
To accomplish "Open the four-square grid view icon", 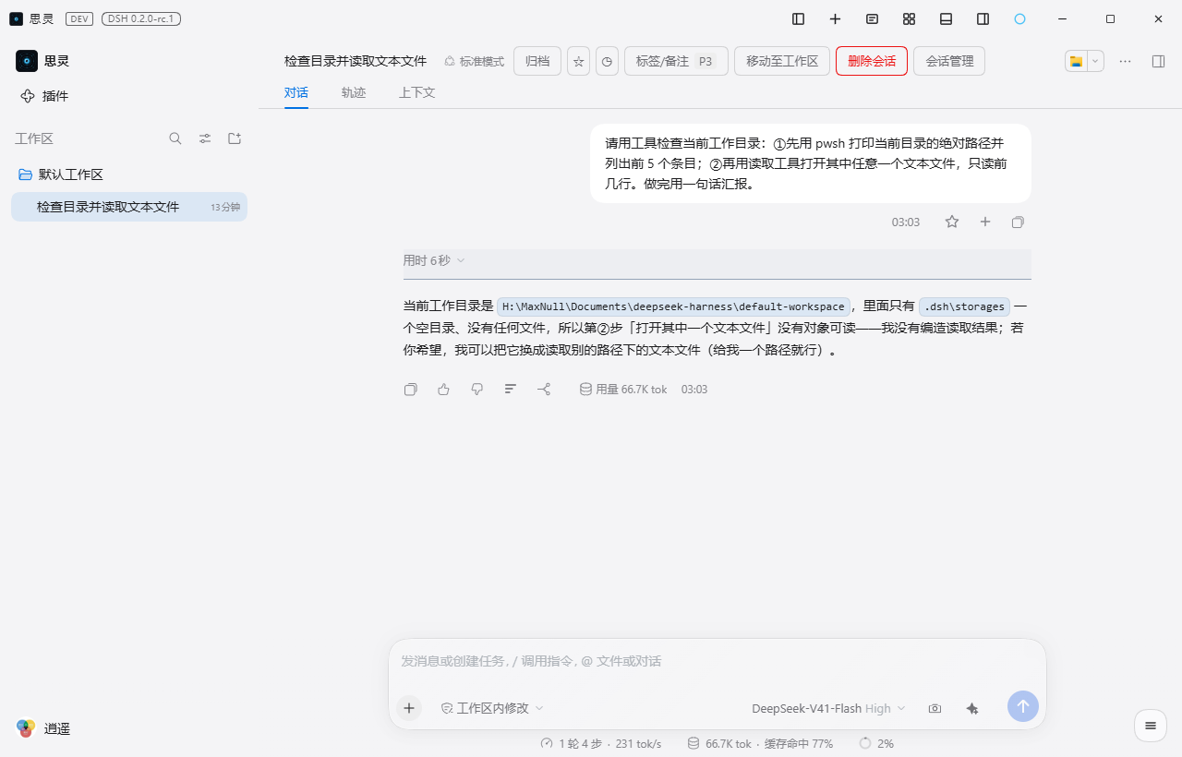I will pos(909,18).
